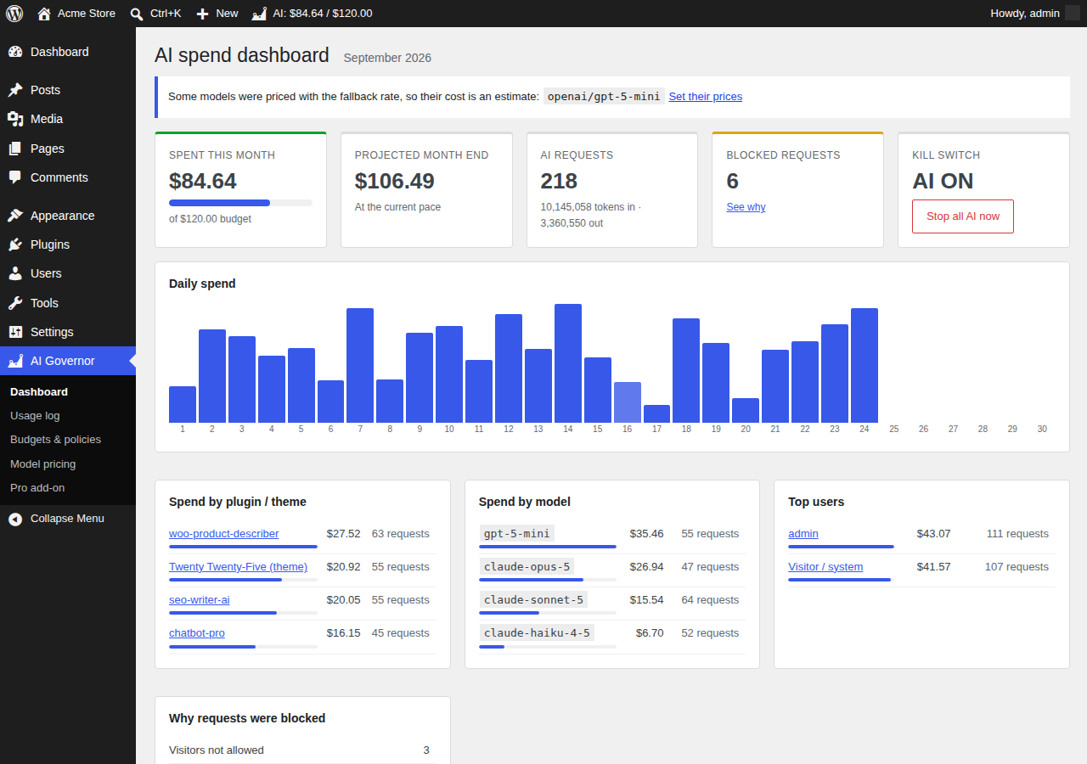Open the seo-writer-ai link
1087x764 pixels.
pos(199,600)
